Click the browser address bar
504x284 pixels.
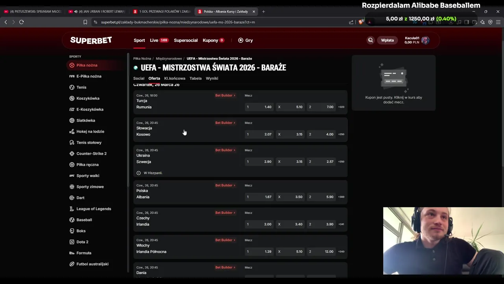(x=219, y=22)
